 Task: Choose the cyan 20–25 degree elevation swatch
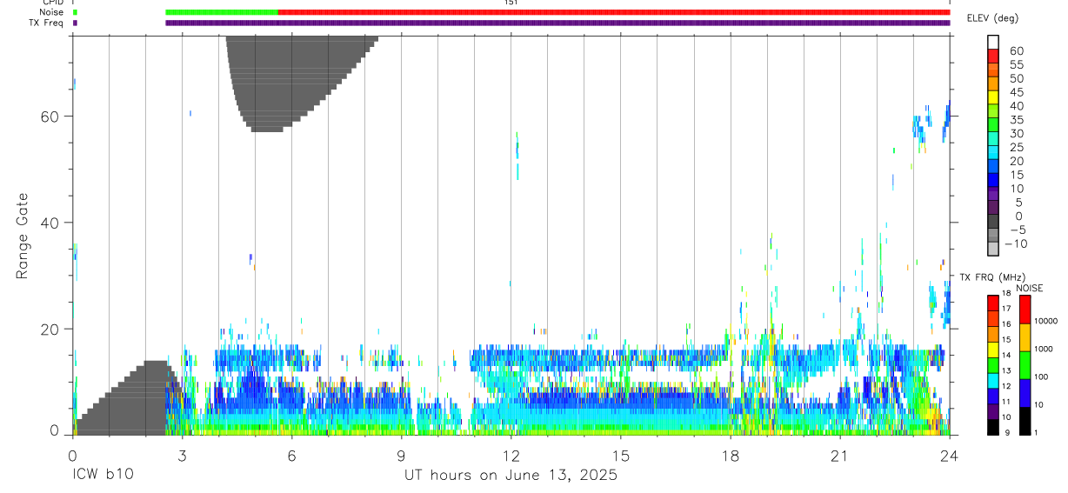(x=993, y=153)
